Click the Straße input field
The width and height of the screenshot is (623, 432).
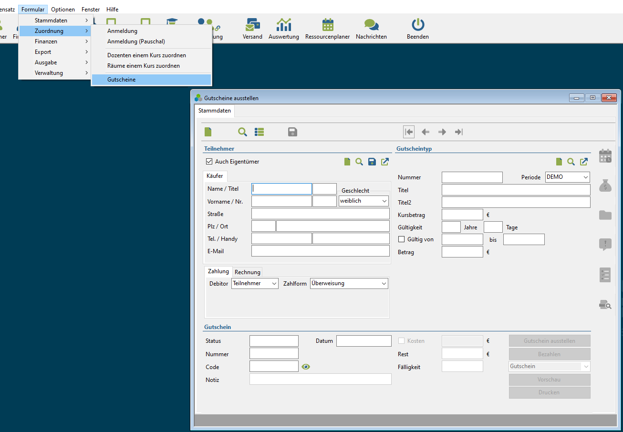[321, 214]
